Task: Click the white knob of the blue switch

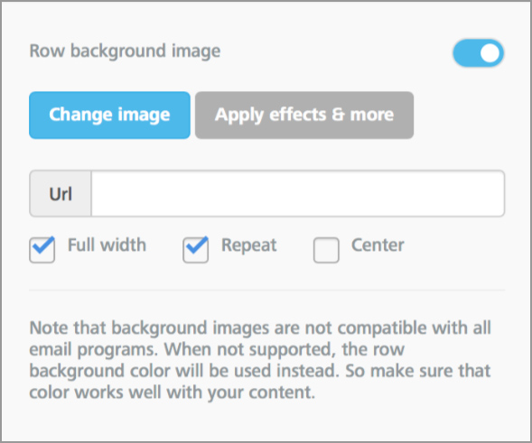Action: 490,53
